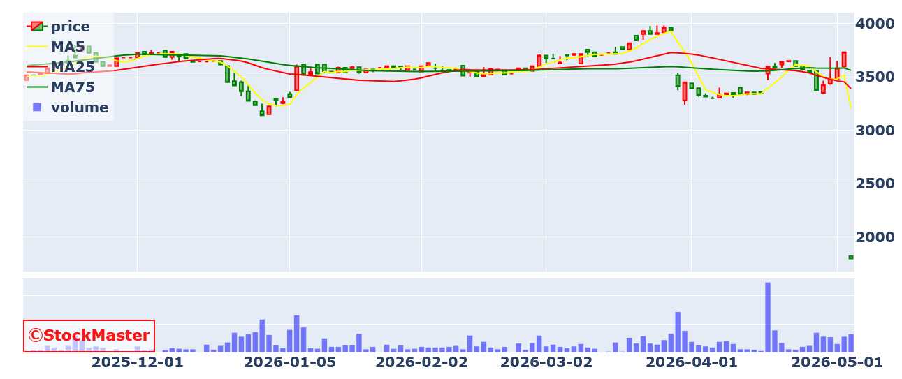902x379 pixels.
Task: Click the price candlestick legend icon
Action: (37, 27)
